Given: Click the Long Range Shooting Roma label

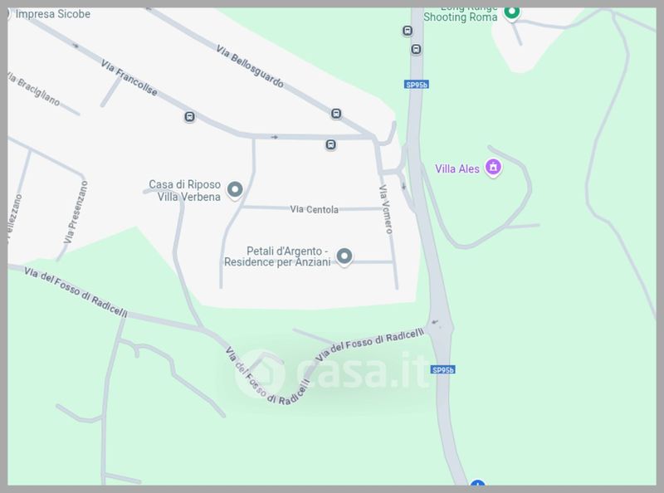Looking at the screenshot, I should (461, 14).
